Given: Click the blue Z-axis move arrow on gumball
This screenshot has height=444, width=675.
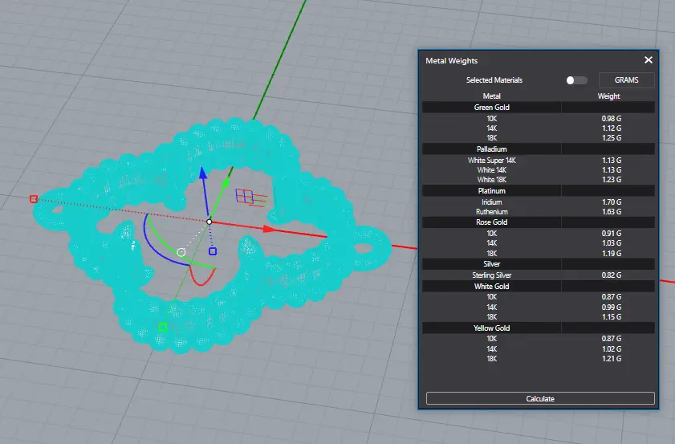Looking at the screenshot, I should pos(203,174).
